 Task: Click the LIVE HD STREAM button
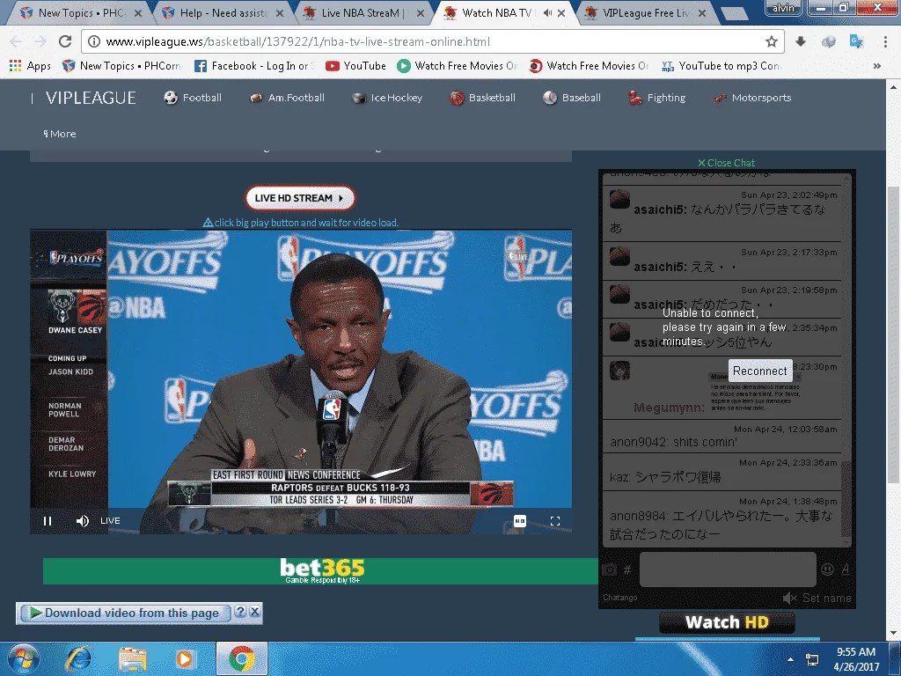[x=300, y=198]
